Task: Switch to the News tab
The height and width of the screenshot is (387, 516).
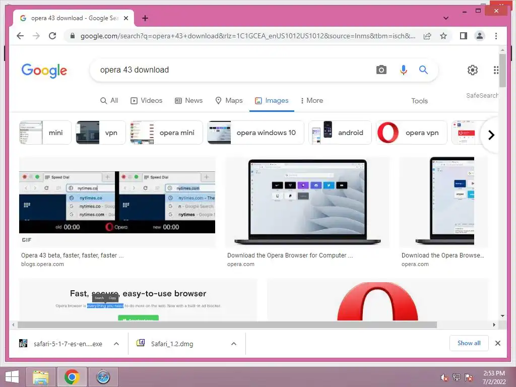Action: click(188, 101)
